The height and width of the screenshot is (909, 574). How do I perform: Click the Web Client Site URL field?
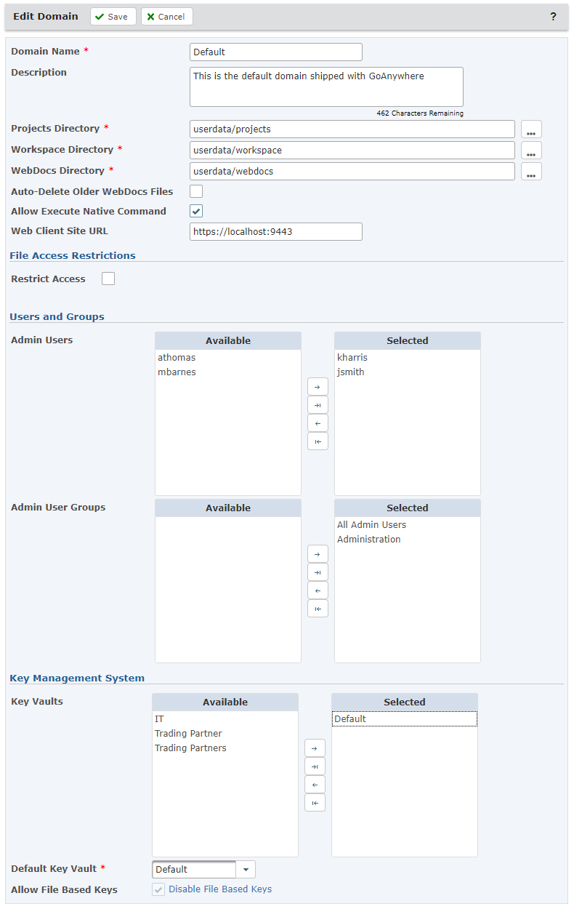coord(275,232)
